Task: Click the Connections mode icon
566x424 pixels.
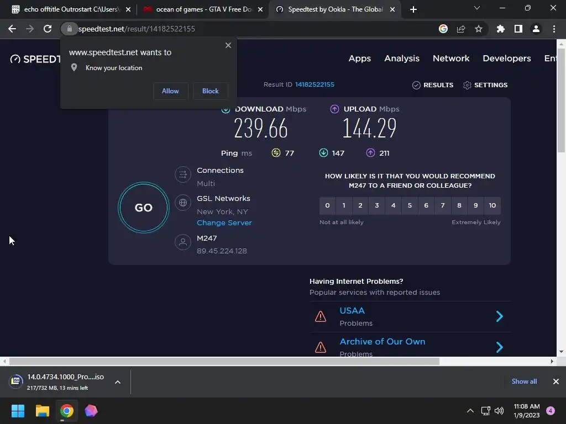Action: (183, 175)
